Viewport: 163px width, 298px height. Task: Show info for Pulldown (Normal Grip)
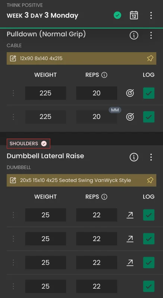(134, 35)
